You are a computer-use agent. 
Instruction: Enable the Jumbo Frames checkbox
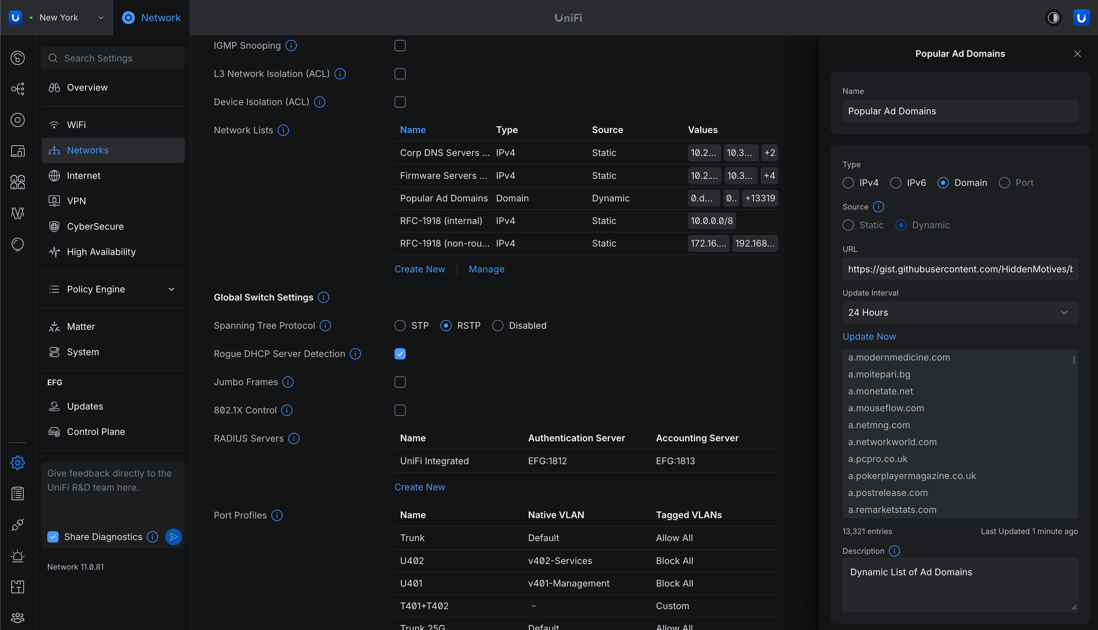coord(400,382)
